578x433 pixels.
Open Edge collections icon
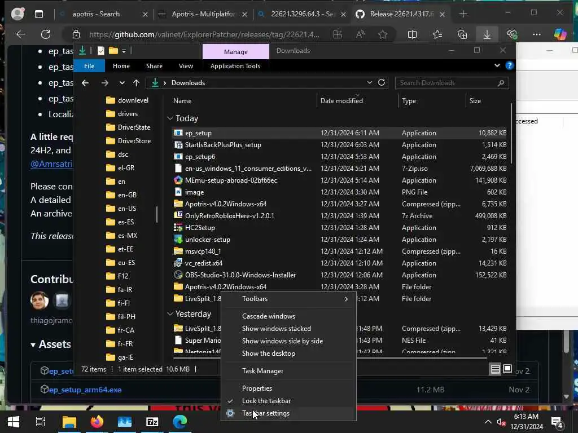click(462, 34)
